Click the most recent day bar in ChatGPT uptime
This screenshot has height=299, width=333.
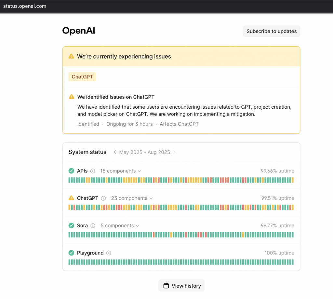(293, 207)
